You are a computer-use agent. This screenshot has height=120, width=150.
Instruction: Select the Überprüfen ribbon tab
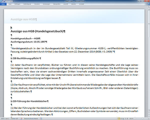[x=57, y=4]
